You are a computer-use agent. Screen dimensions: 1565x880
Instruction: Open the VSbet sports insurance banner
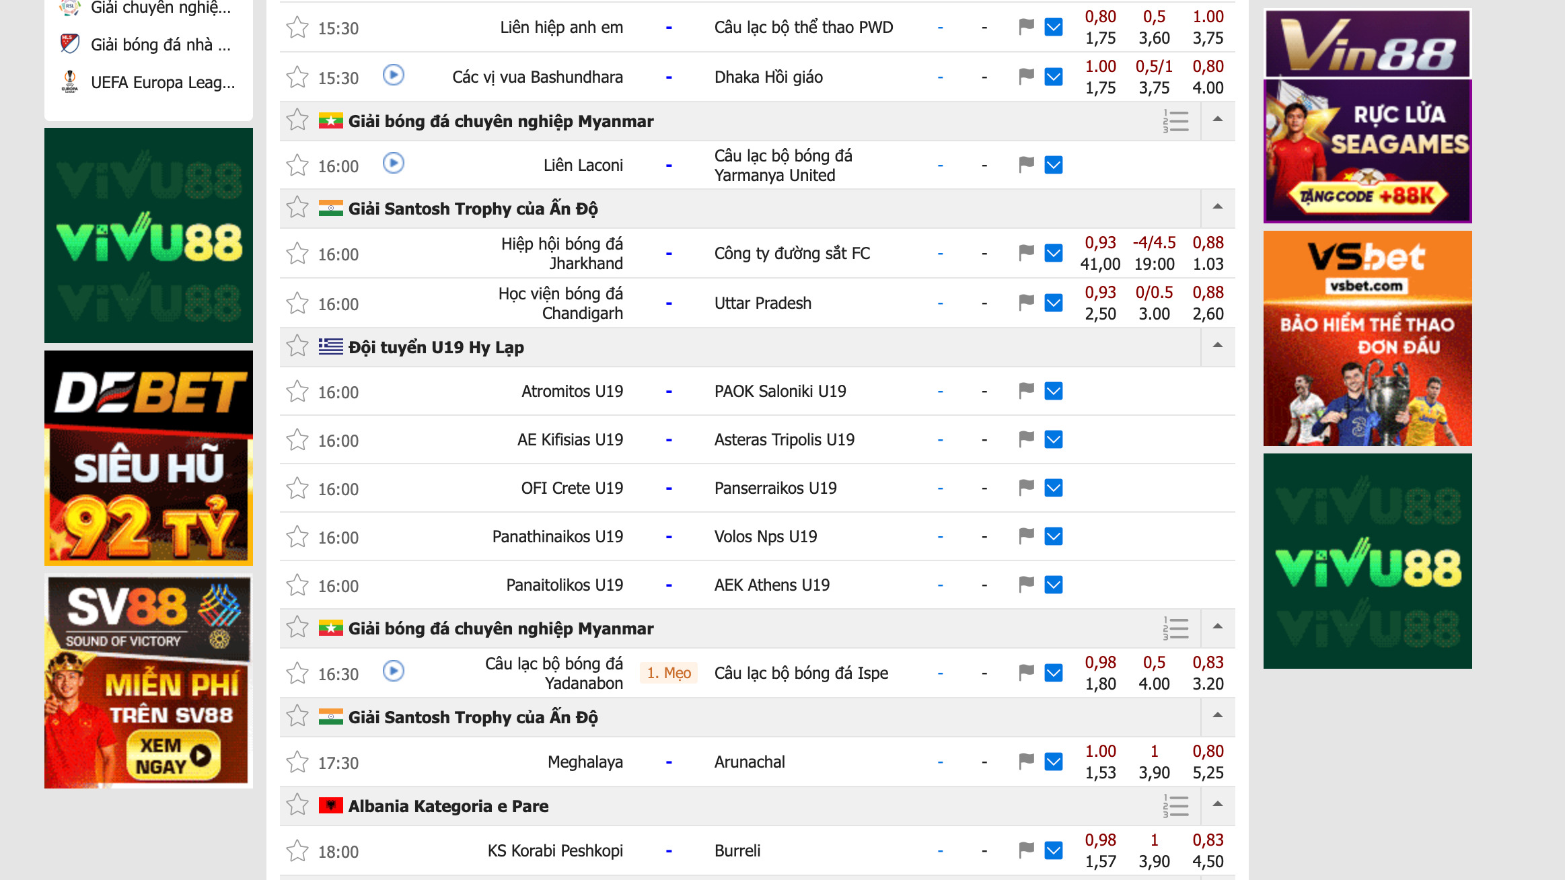[x=1367, y=338]
